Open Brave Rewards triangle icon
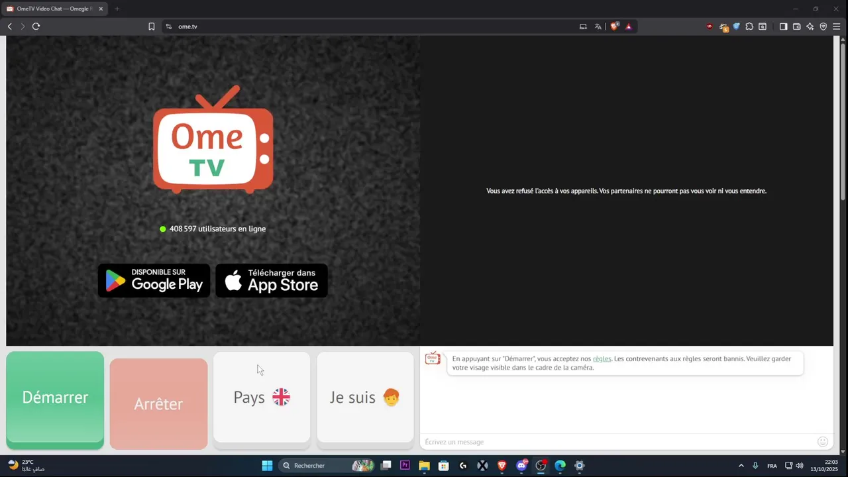848x477 pixels. pos(629,26)
